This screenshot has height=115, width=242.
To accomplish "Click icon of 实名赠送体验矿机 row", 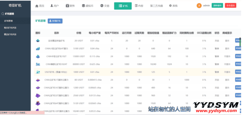I will click(38, 41).
